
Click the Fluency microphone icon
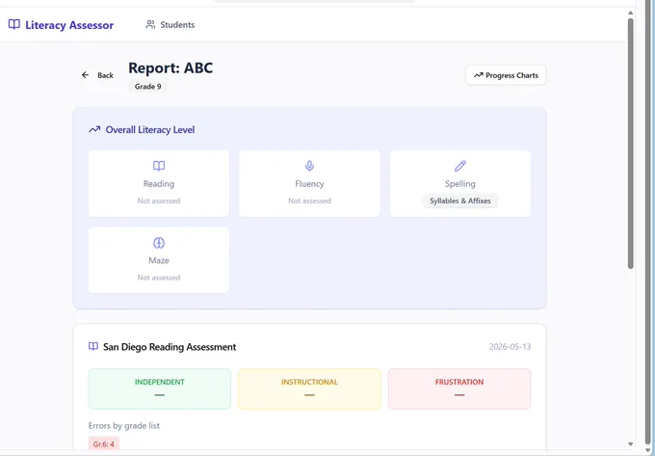[x=309, y=166]
